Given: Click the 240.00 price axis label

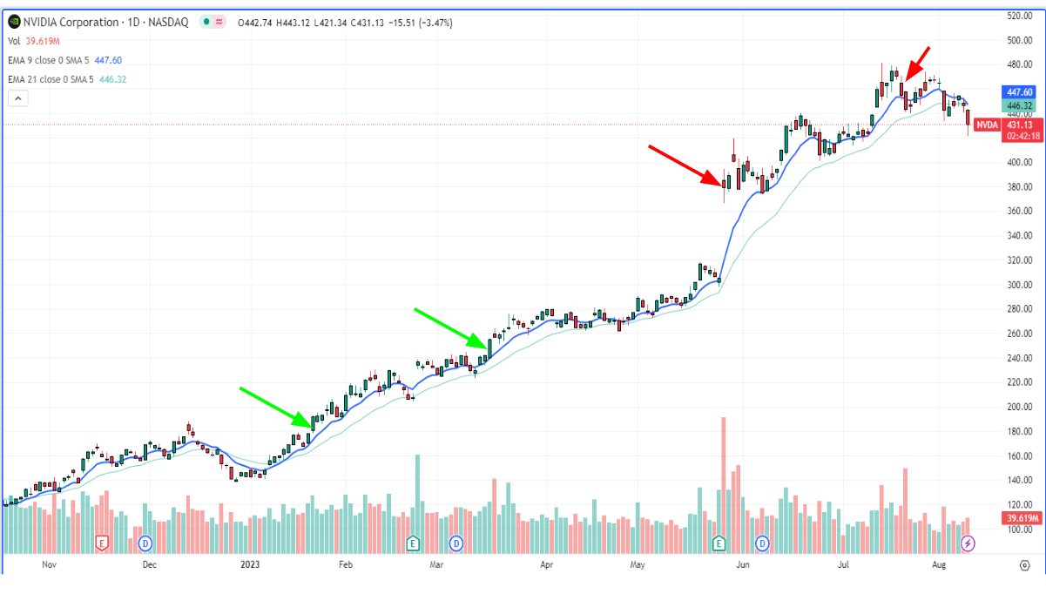Looking at the screenshot, I should [1019, 357].
